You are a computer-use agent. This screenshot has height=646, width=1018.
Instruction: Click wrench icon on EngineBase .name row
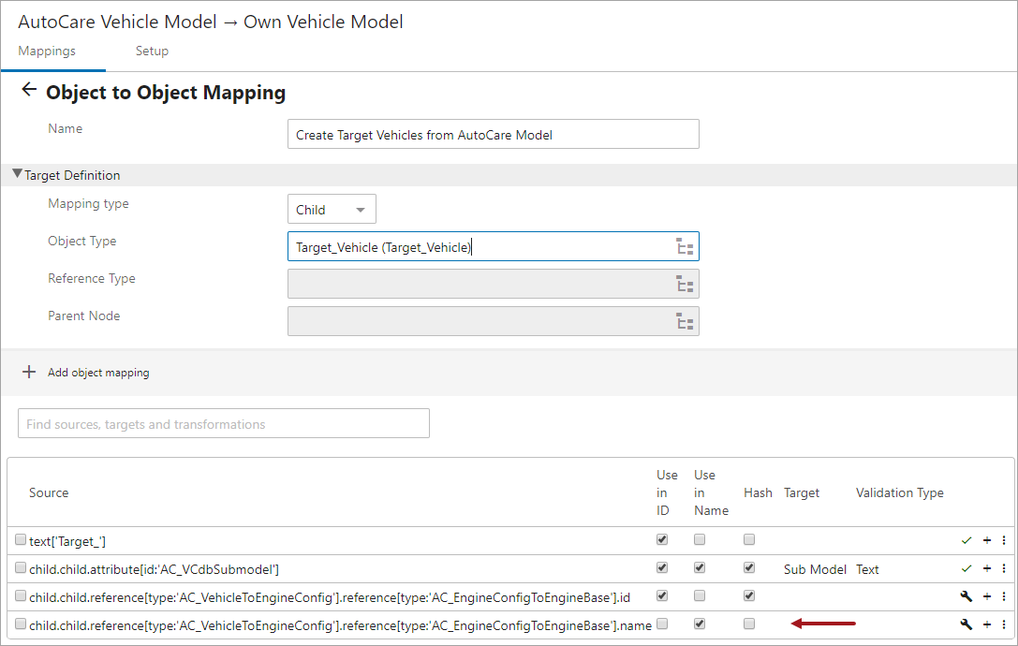coord(966,624)
